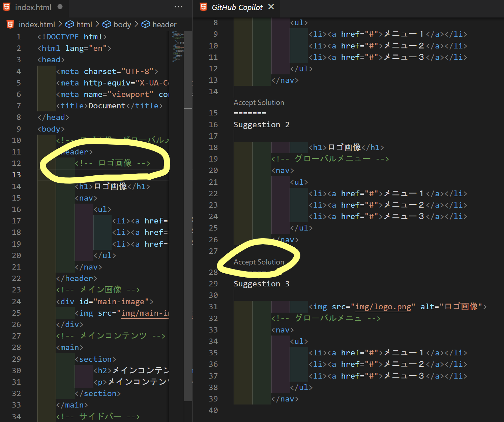Close the GitHub Copilot tab
Viewport: 504px width, 422px height.
coord(271,6)
